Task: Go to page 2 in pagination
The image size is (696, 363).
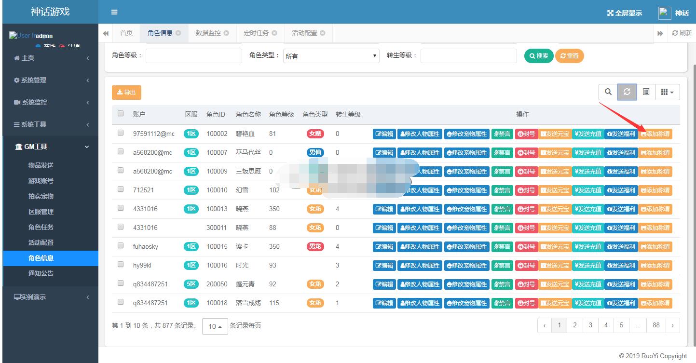Action: coord(574,325)
